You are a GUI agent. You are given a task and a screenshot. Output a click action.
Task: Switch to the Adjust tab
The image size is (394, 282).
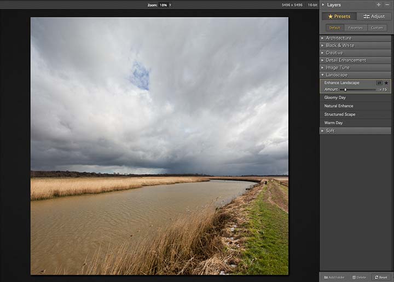374,16
